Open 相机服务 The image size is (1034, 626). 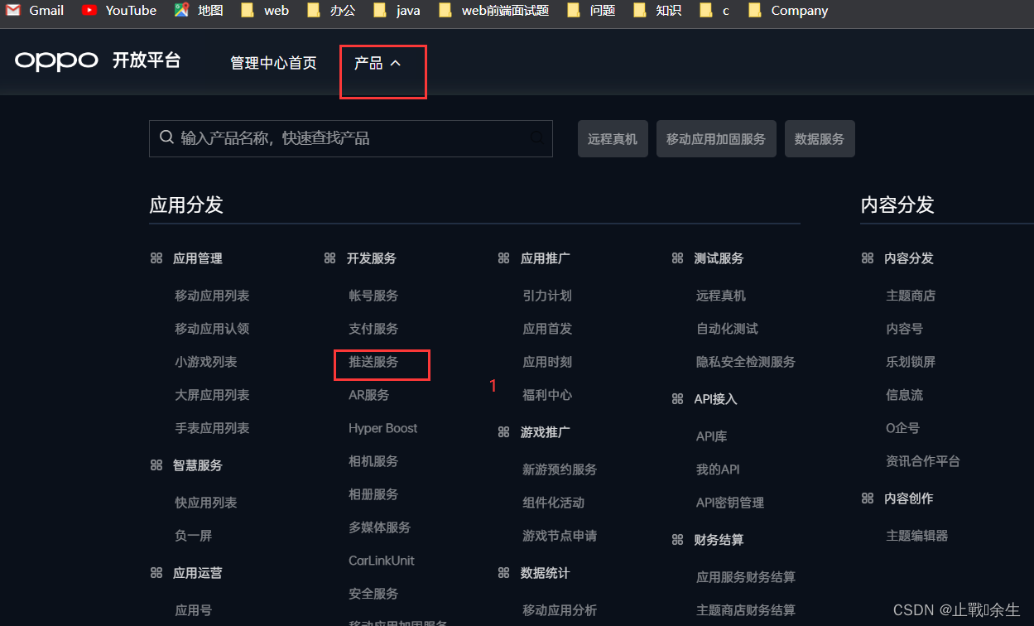[x=373, y=461]
